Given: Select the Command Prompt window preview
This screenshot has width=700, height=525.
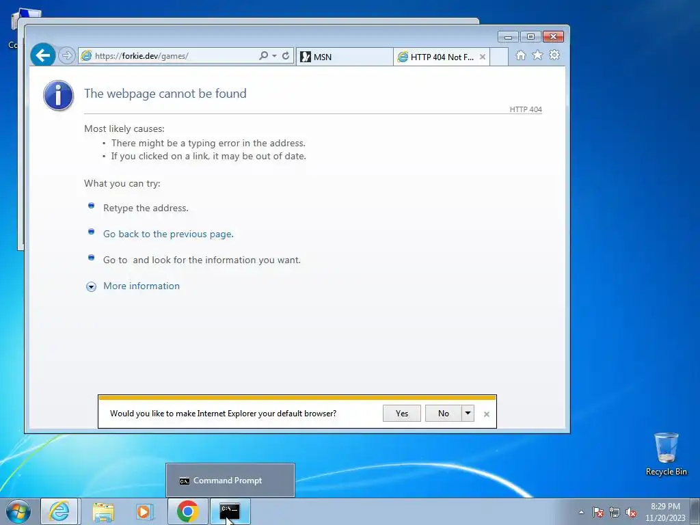Looking at the screenshot, I should (x=230, y=481).
